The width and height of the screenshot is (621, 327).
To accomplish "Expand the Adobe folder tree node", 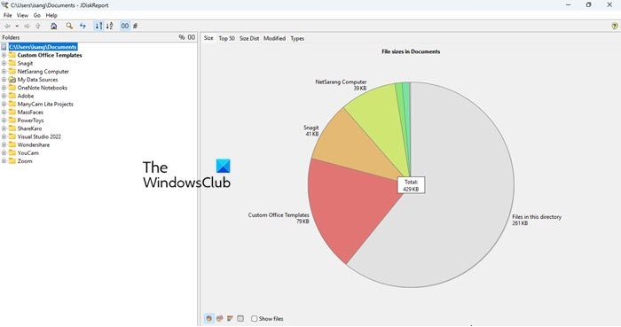I will pos(4,96).
